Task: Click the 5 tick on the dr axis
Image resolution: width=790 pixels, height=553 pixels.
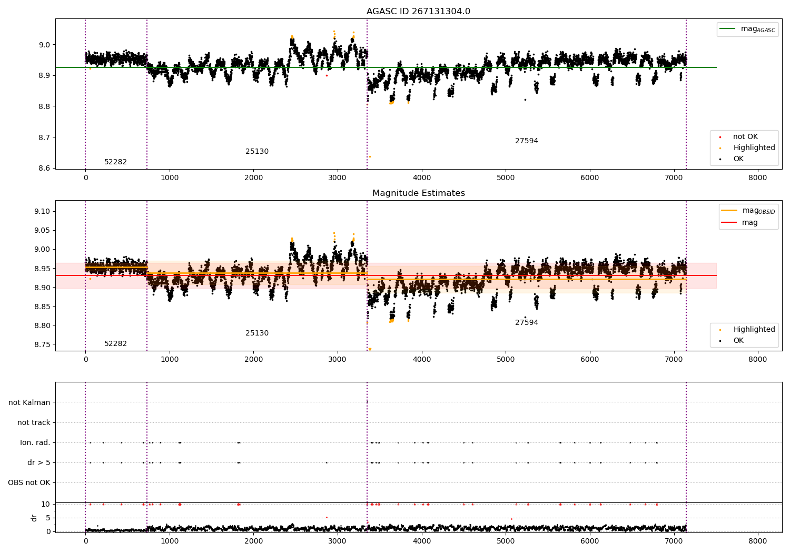Action: pos(48,518)
